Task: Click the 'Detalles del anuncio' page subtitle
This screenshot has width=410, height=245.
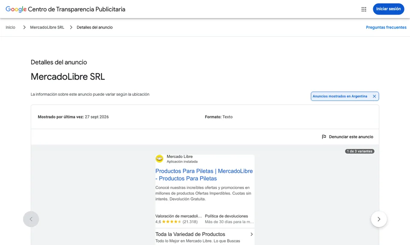Action: click(59, 62)
